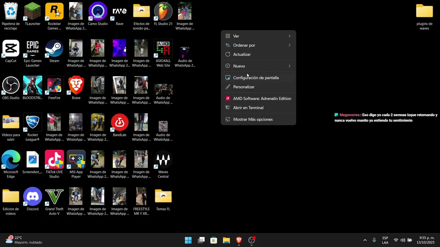Select the TikTok LIVE Studio shortcut

coord(54,164)
